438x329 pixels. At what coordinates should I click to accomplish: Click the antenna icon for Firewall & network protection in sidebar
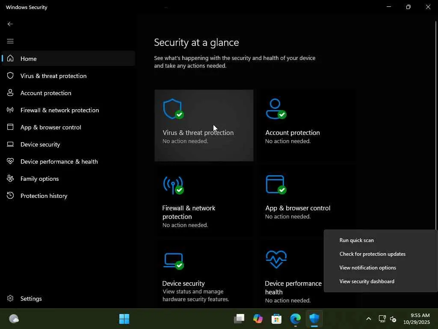click(10, 110)
